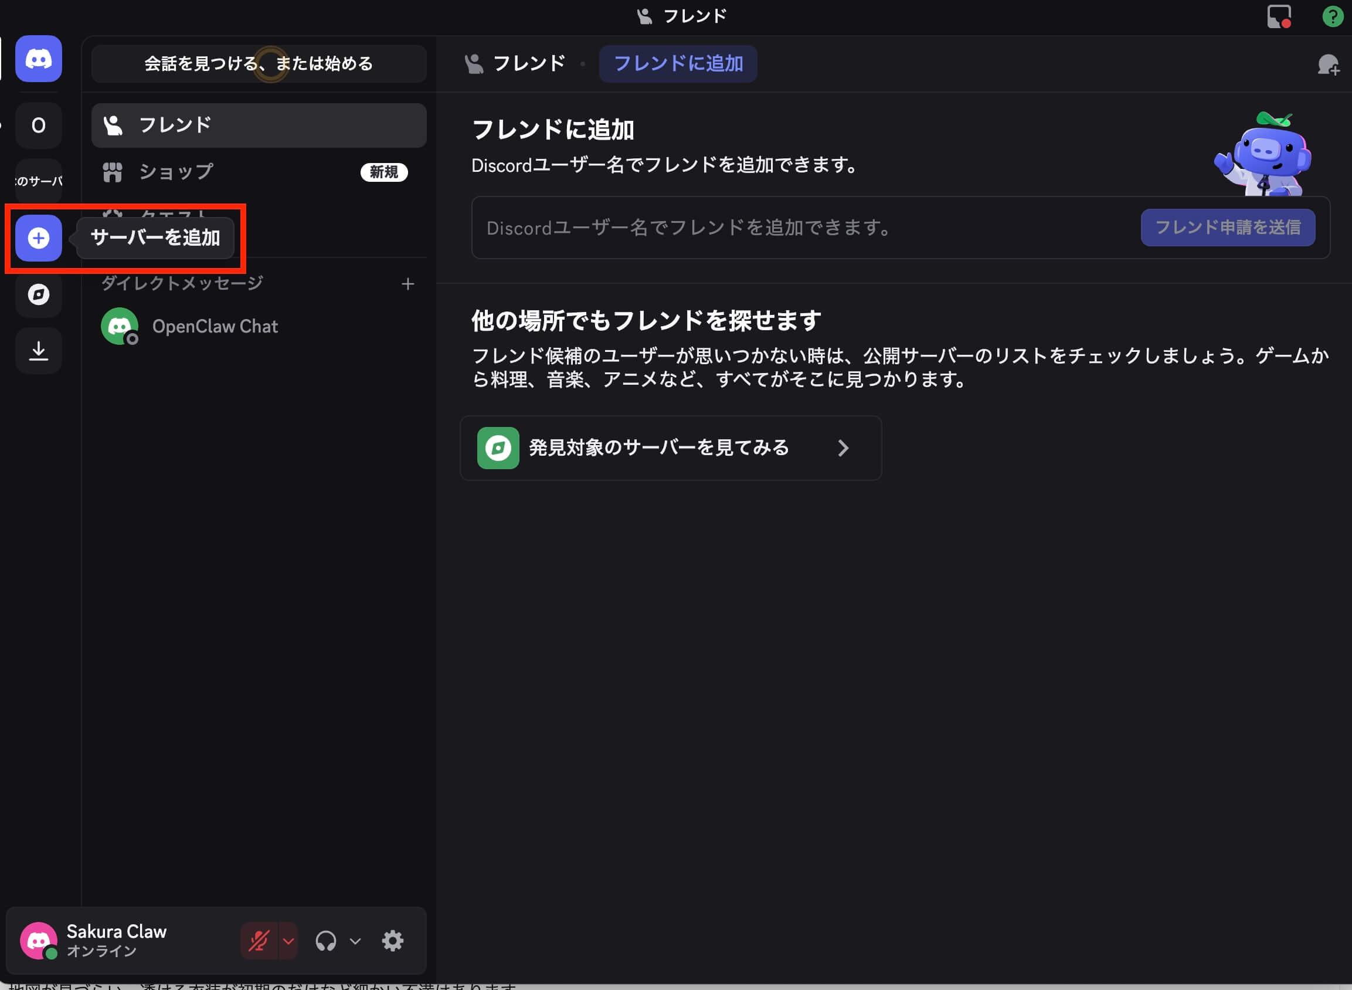Expand microphone input options arrow
The image size is (1352, 990).
[x=288, y=941]
